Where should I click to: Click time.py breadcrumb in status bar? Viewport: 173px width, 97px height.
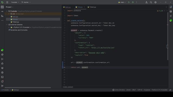(x=15, y=90)
